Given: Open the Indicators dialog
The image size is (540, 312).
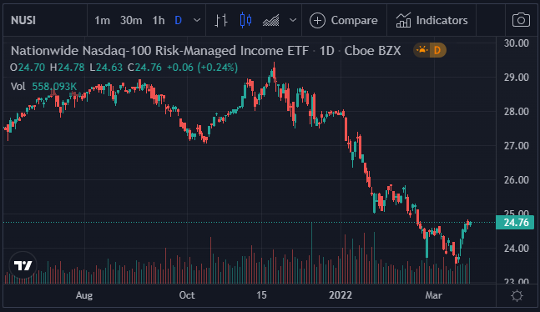Looking at the screenshot, I should click(431, 20).
